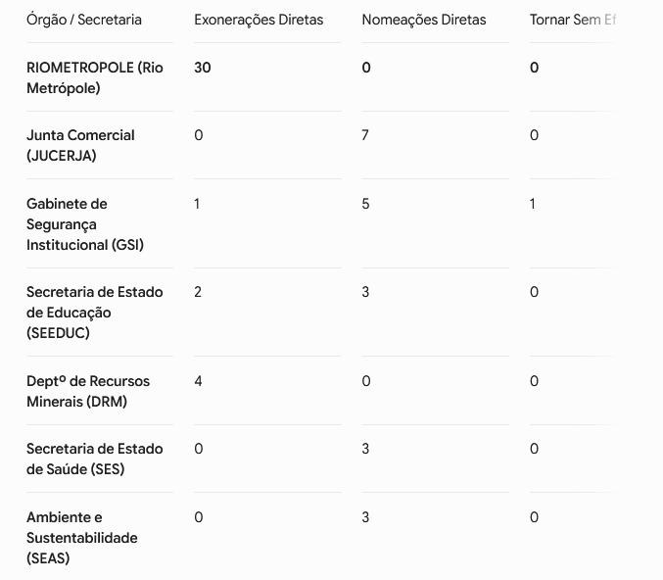Click the value 3 in the SES Nomeações column
The image size is (663, 580).
pyautogui.click(x=365, y=449)
